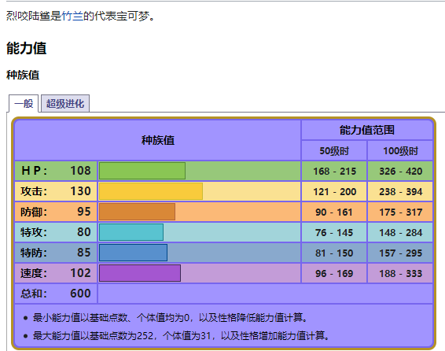This screenshot has width=445, height=351.
Task: Switch to the 超级进化 tab
Action: [65, 103]
